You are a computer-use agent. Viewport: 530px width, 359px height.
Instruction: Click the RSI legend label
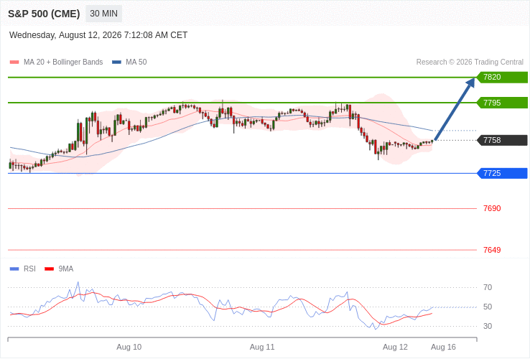tap(29, 269)
